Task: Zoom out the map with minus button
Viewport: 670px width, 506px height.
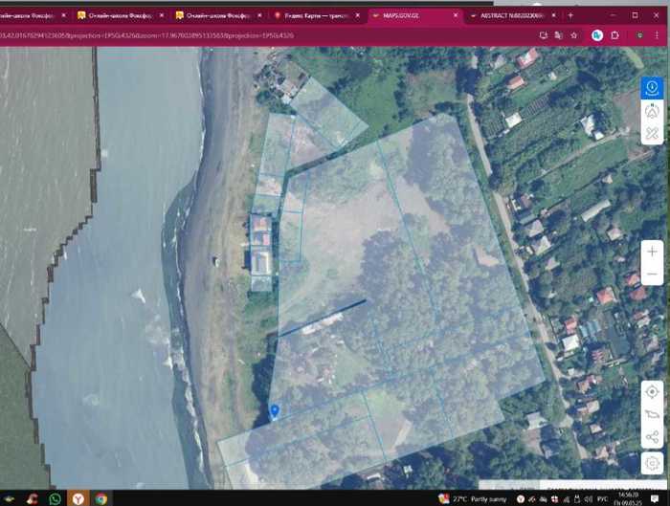Action: [652, 276]
